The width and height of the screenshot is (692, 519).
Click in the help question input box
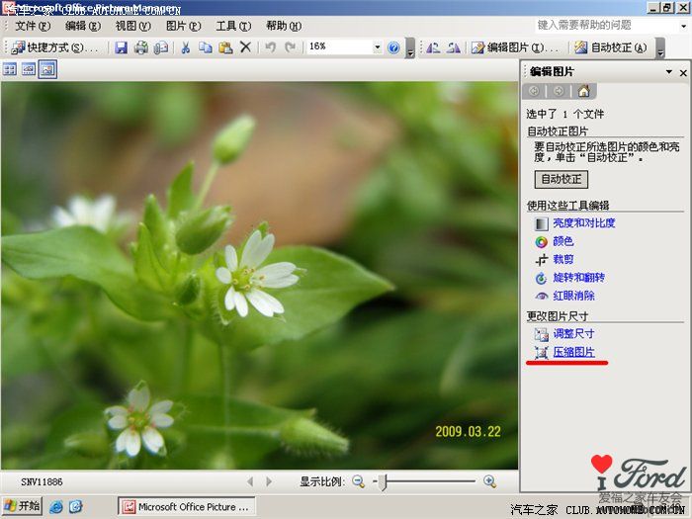(x=605, y=25)
